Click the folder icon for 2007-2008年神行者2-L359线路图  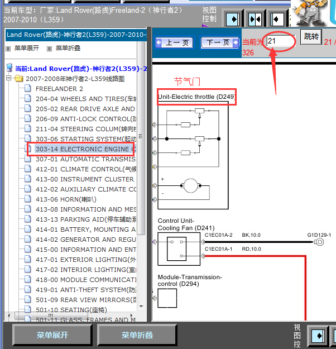pos(19,78)
